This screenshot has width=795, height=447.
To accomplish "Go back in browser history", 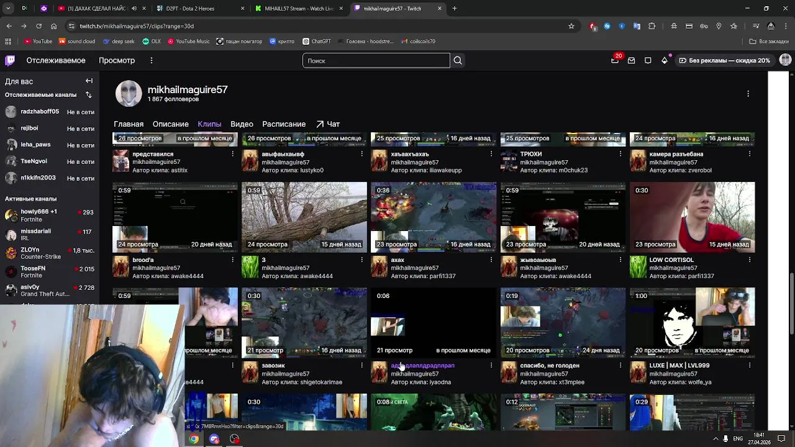I will pos(9,26).
